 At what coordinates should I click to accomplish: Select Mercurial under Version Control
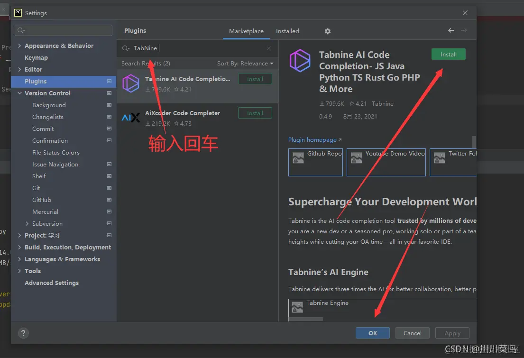coord(45,211)
